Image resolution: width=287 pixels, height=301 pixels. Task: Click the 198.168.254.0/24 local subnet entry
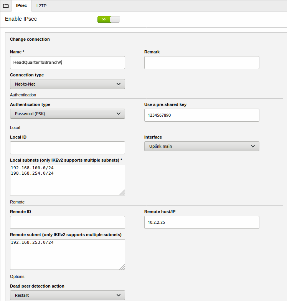tap(32, 174)
